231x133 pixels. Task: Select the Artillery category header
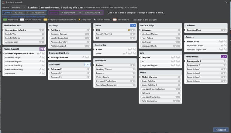(x=70, y=25)
